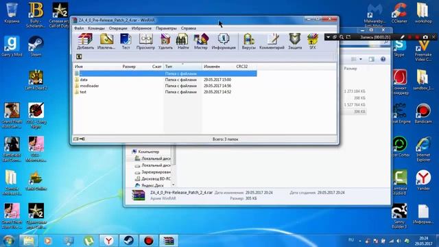The width and height of the screenshot is (439, 247).
Task: Click the RU language indicator in tray
Action: coord(351,240)
